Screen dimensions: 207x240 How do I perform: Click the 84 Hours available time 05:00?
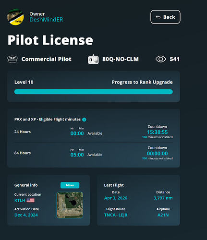pos(77,155)
